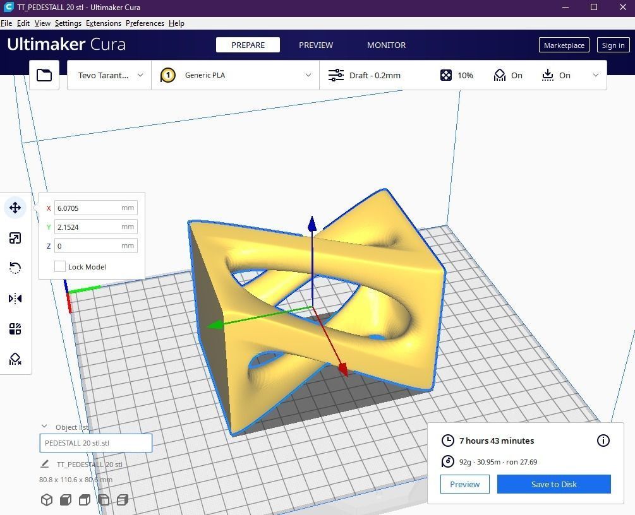Click the adhesion On icon

(548, 75)
